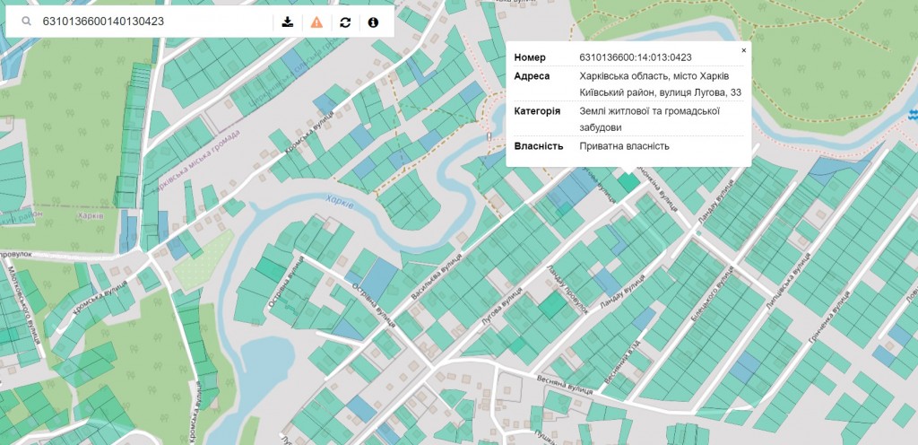Click the download icon in search bar
The image size is (918, 445).
(287, 22)
